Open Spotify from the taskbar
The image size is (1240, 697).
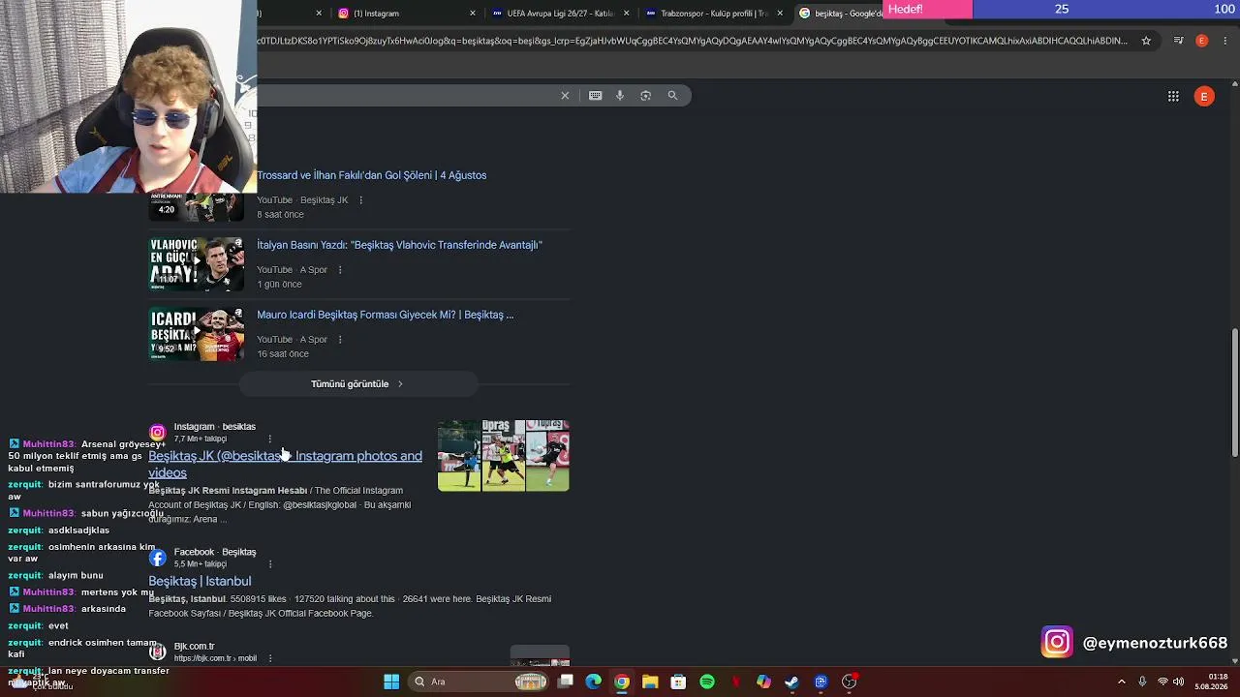point(707,682)
